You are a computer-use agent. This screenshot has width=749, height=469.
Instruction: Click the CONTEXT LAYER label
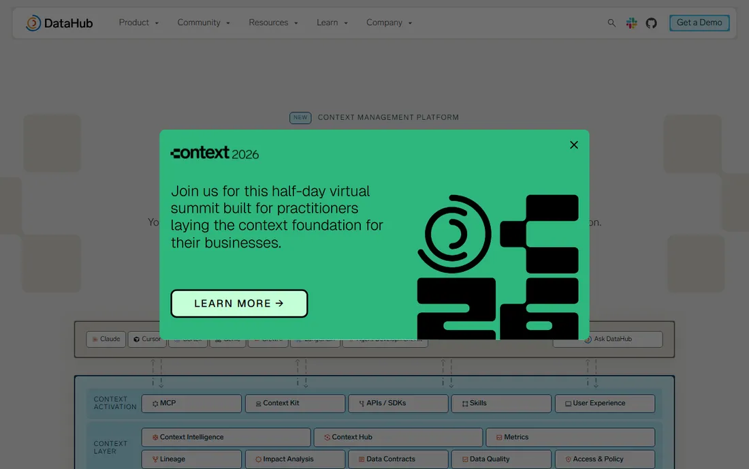click(x=110, y=447)
